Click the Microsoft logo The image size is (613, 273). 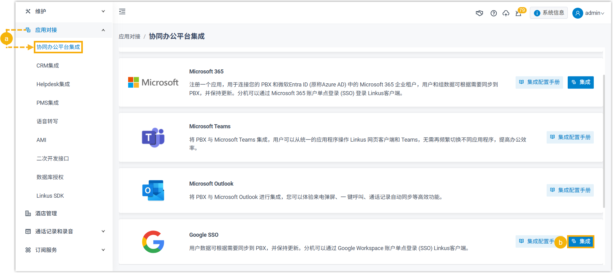coord(153,82)
